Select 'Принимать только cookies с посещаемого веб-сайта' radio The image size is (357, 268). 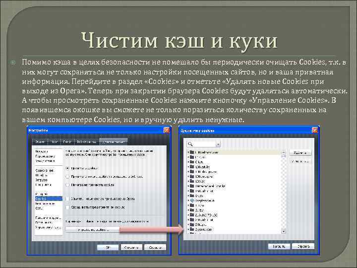[x=67, y=177]
